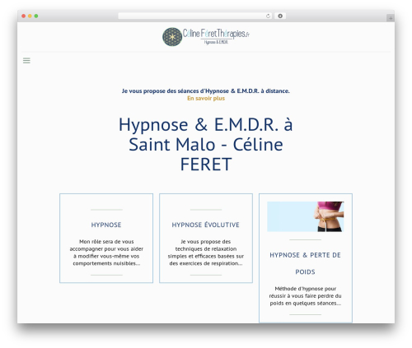
Task: Click description "Méthode d'hypnose pour réussir"
Action: pos(306,296)
